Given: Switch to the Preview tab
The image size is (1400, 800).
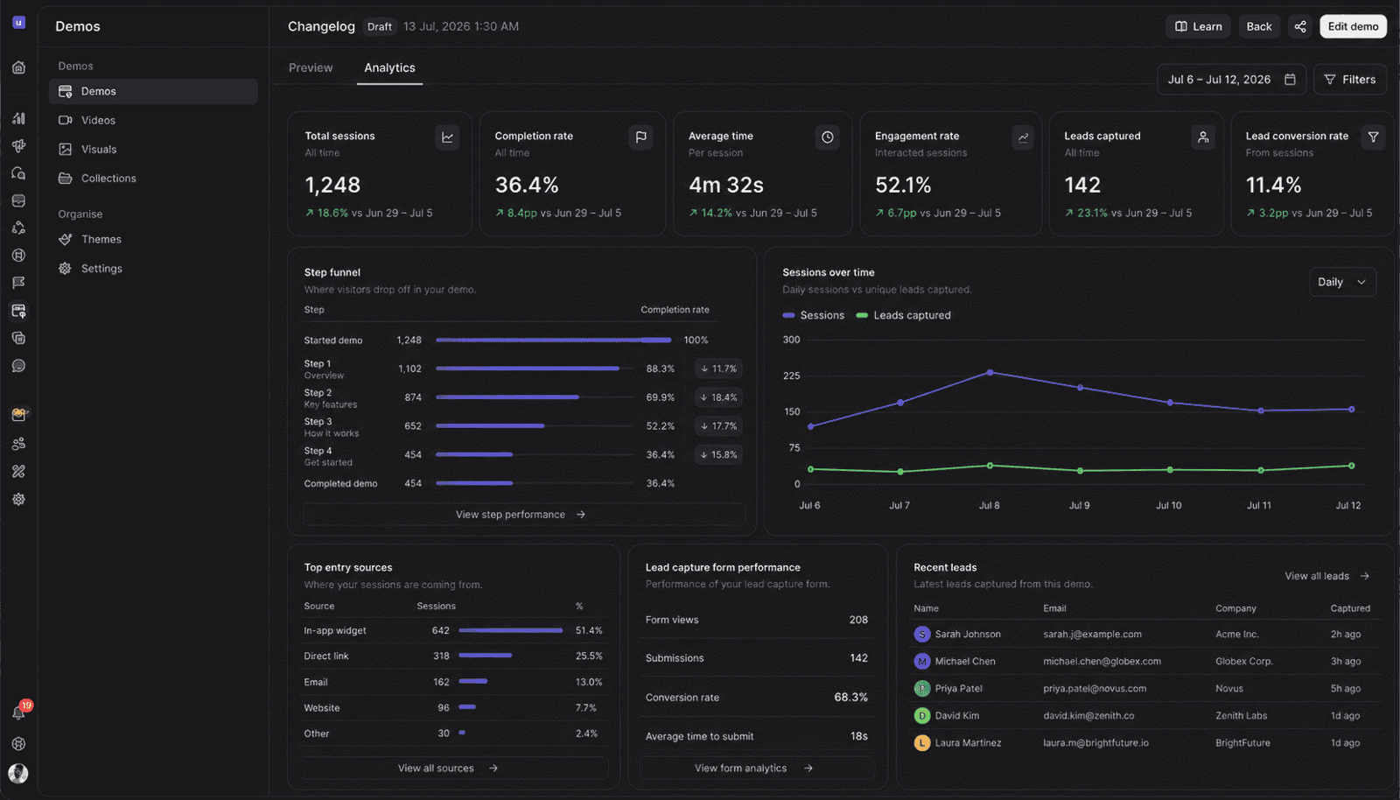Looking at the screenshot, I should coord(311,68).
